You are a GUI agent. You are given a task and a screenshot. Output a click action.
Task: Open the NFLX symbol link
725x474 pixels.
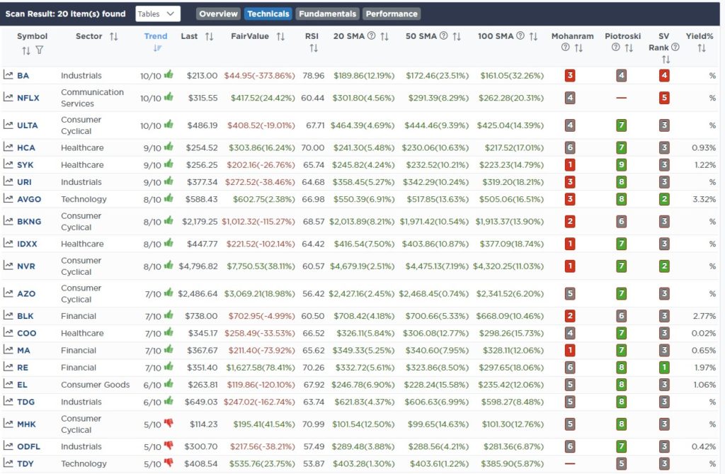[x=28, y=98]
